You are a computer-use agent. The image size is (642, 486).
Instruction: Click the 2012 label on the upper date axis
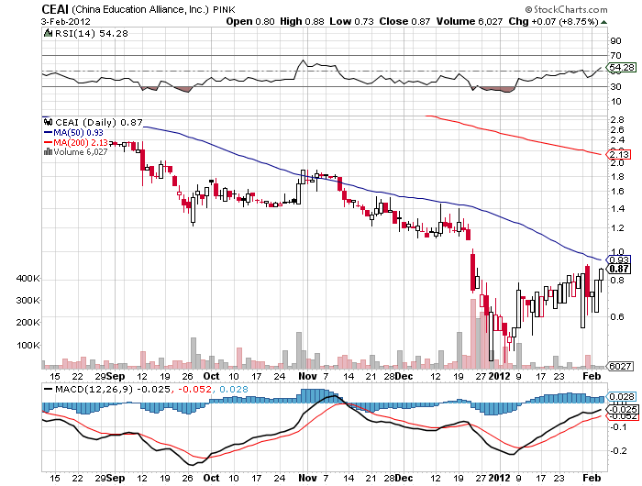click(500, 376)
